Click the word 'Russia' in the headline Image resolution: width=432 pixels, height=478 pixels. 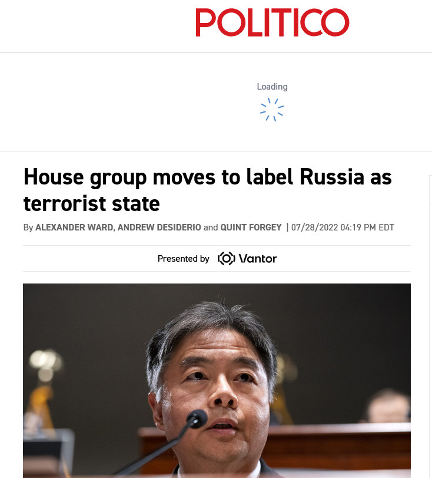332,177
